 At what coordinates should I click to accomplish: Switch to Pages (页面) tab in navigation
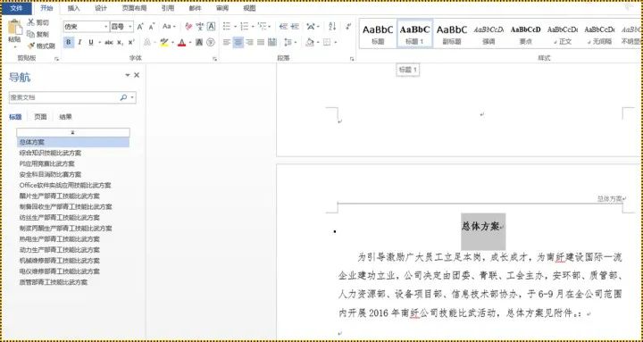[x=40, y=117]
